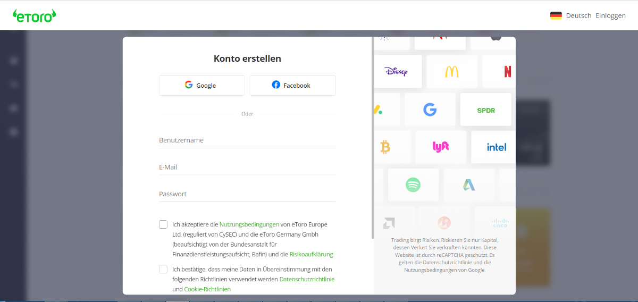Click the 'Konto erstellen' heading
638x302 pixels.
tap(247, 58)
